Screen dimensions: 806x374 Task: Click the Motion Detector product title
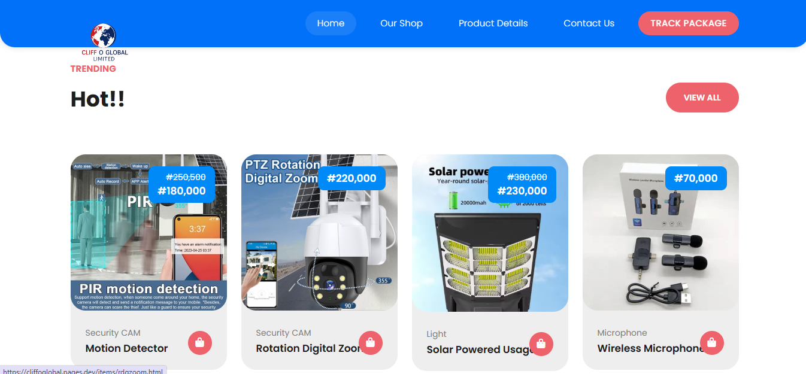coord(126,348)
